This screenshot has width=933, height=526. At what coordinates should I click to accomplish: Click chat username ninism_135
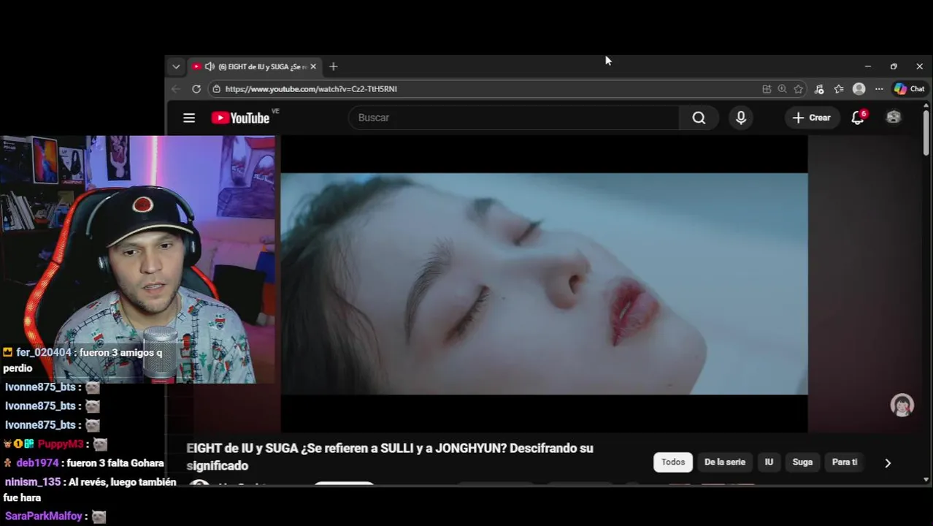33,482
